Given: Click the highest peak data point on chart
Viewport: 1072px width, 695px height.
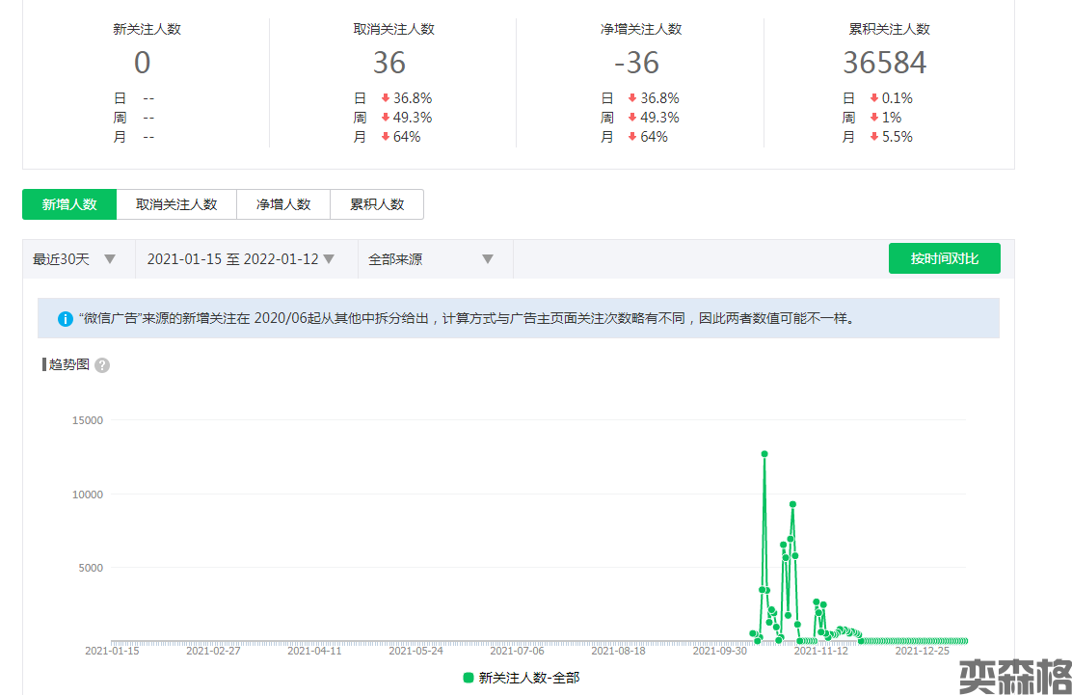Looking at the screenshot, I should point(764,453).
